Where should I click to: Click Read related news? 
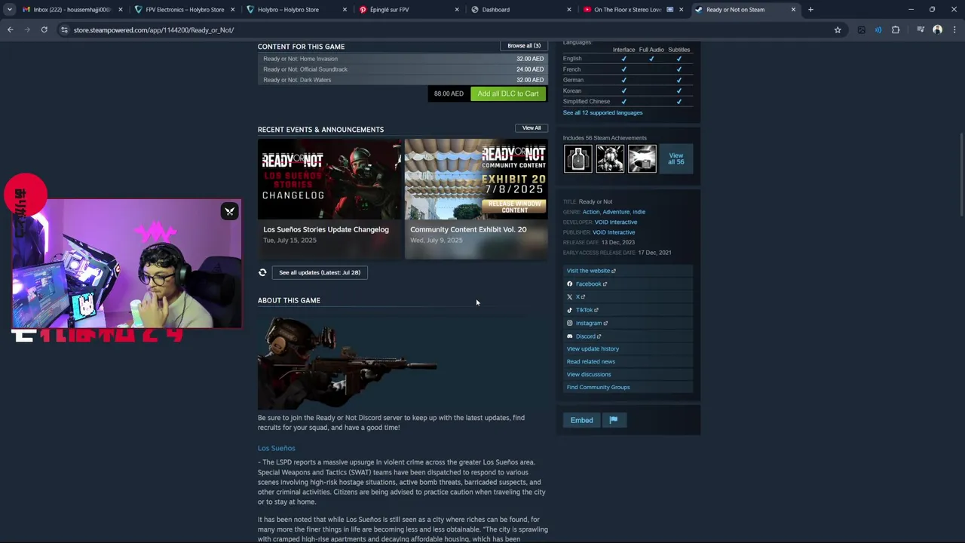coord(591,362)
